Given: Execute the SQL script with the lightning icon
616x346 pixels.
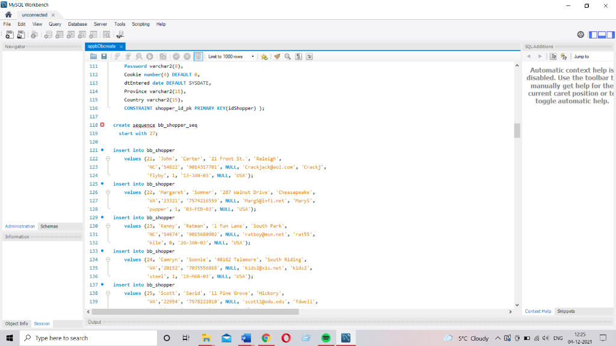Looking at the screenshot, I should 117,56.
